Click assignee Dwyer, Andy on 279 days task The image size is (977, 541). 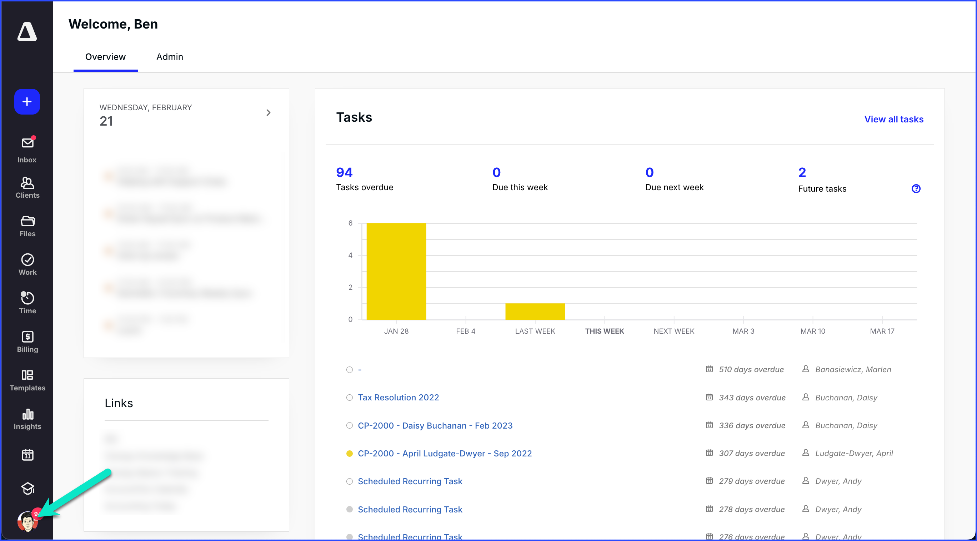(838, 481)
